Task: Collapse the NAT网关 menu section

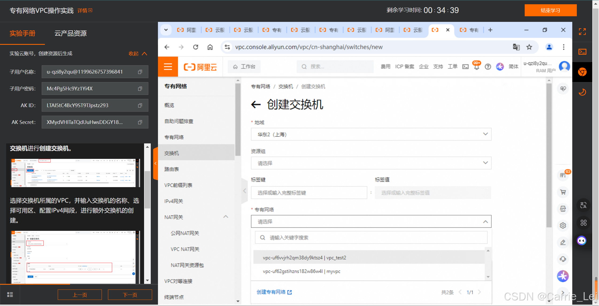Action: point(226,217)
